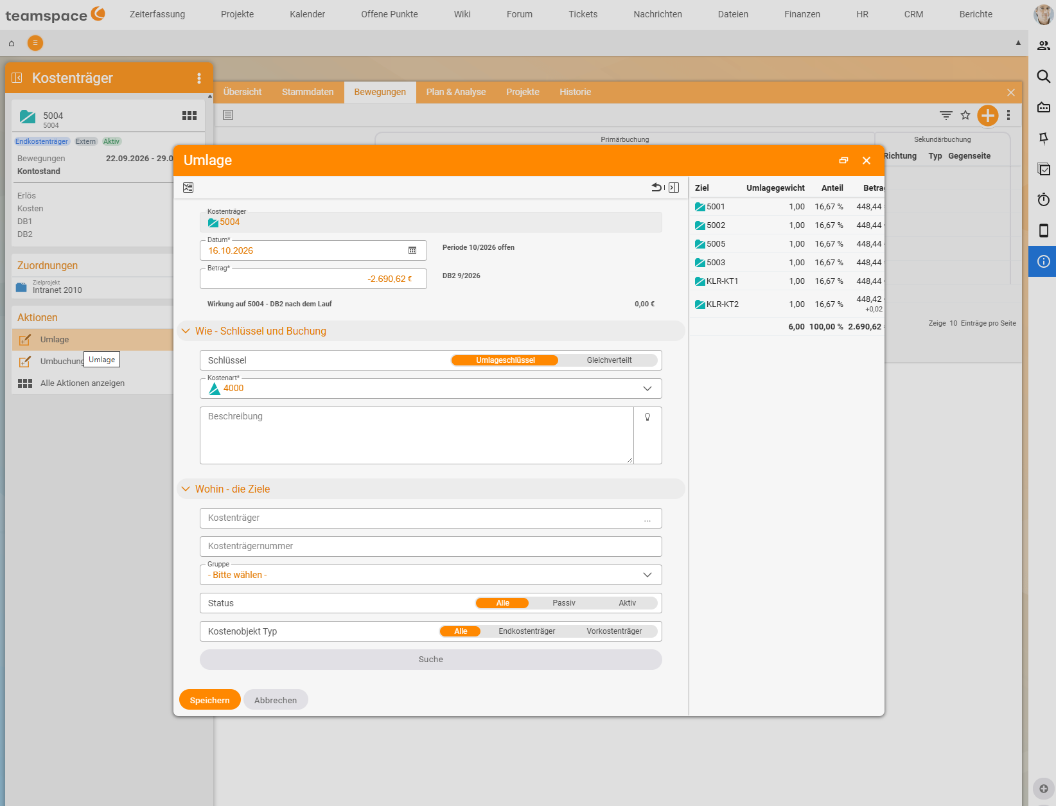Click the orange plus add button
The image size is (1056, 806).
point(988,116)
